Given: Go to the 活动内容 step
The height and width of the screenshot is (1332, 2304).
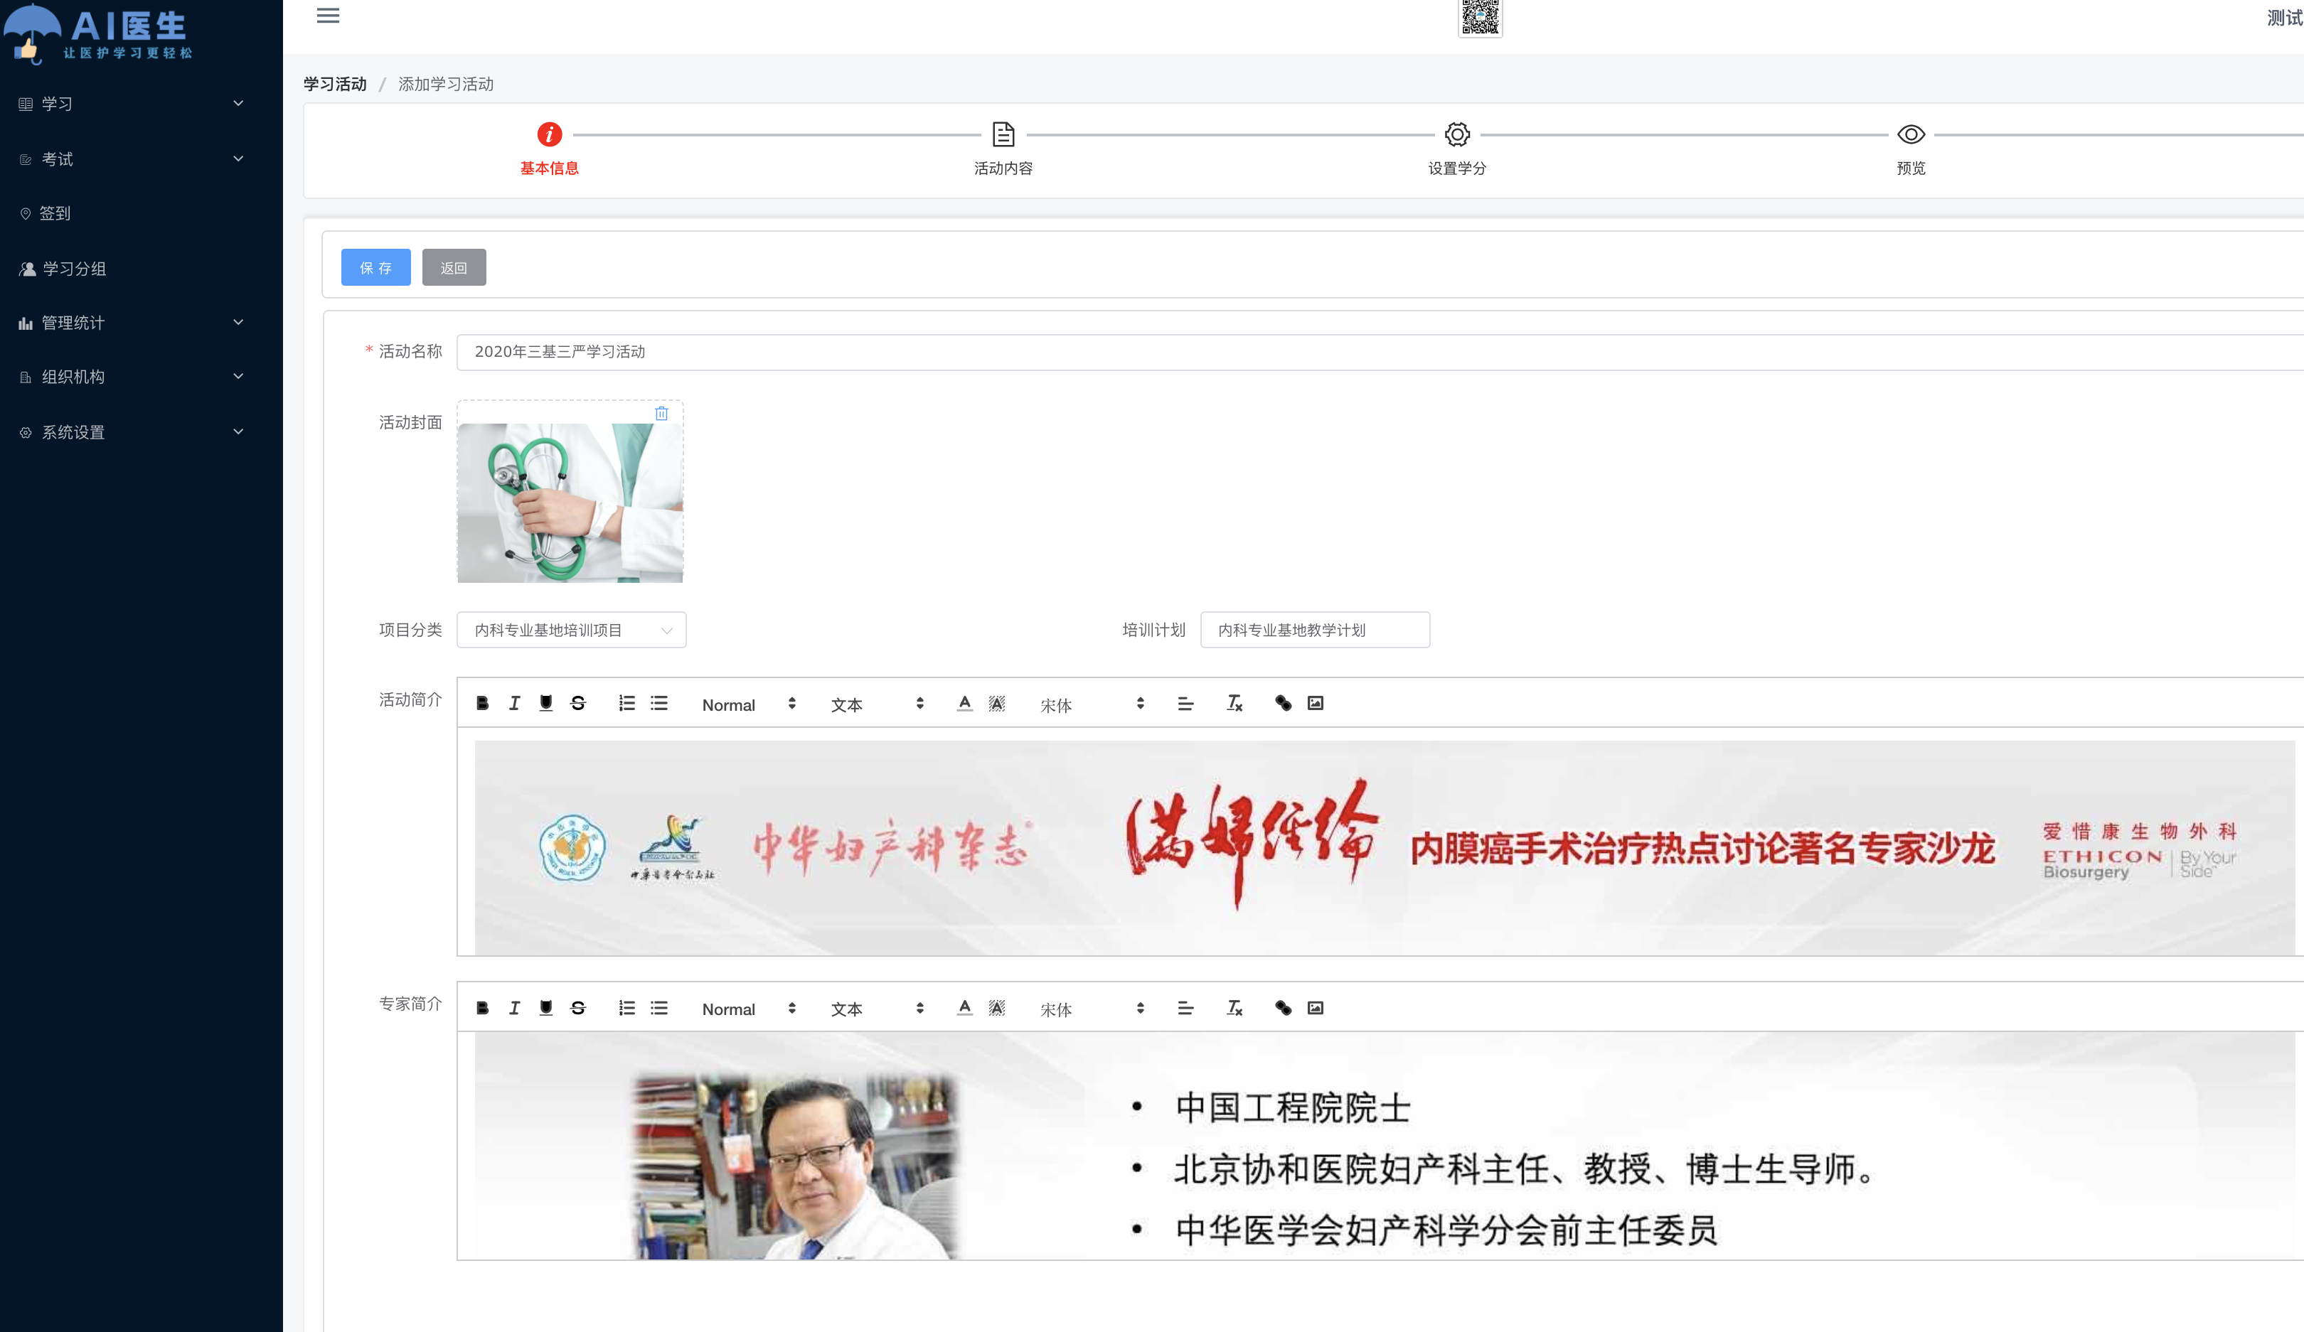Looking at the screenshot, I should tap(1003, 148).
